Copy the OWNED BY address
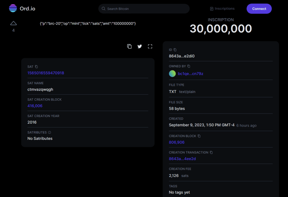Viewport: 288px width, 197px height. [x=189, y=66]
